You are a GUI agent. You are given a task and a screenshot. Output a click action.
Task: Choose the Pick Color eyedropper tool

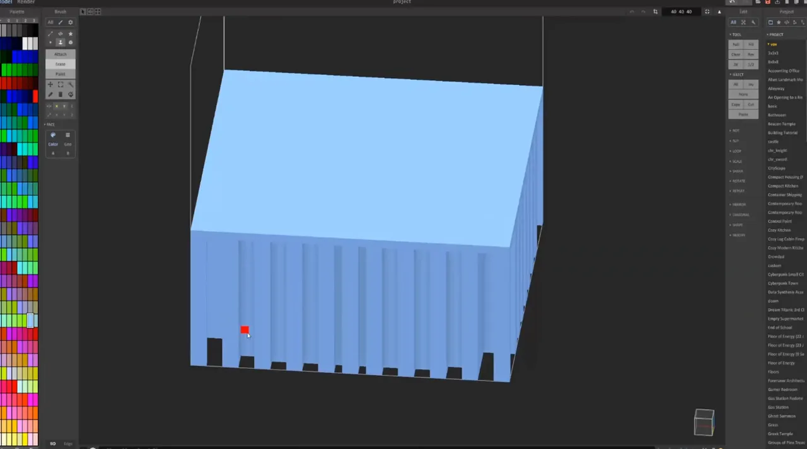click(x=50, y=94)
